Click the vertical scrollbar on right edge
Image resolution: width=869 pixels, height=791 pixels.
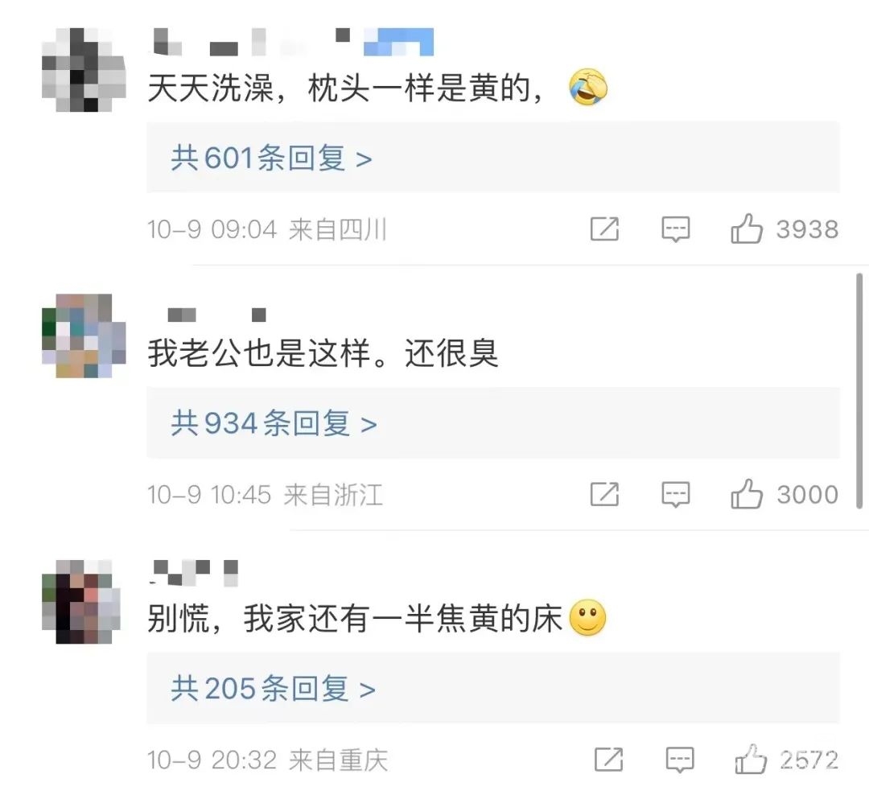pos(859,391)
